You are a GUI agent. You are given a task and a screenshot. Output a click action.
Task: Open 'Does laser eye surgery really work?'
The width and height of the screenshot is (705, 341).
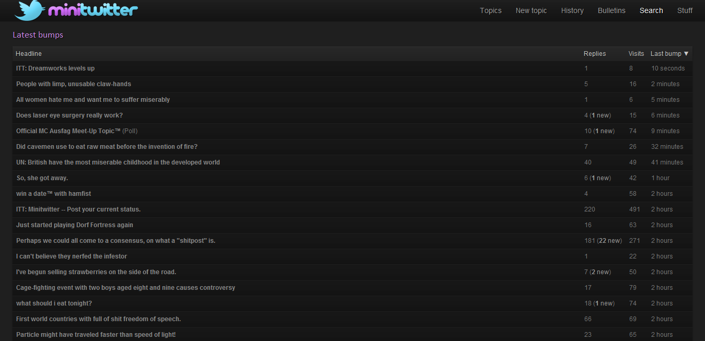click(x=70, y=115)
